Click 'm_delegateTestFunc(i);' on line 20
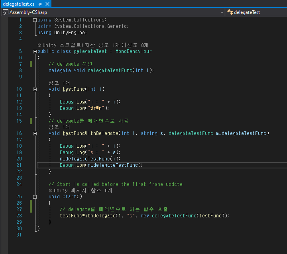This screenshot has height=254, width=287. click(x=90, y=159)
